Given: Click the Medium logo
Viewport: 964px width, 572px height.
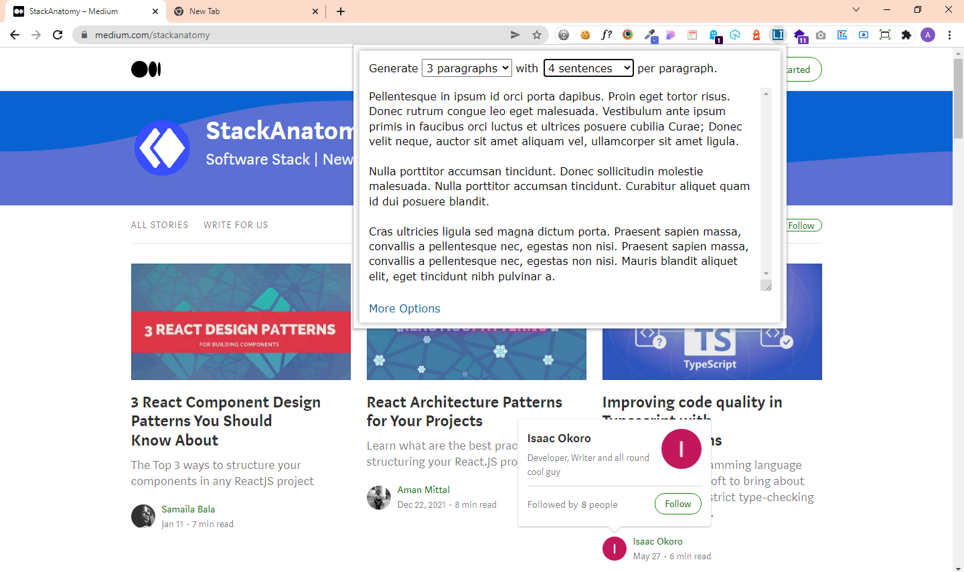Looking at the screenshot, I should click(146, 69).
